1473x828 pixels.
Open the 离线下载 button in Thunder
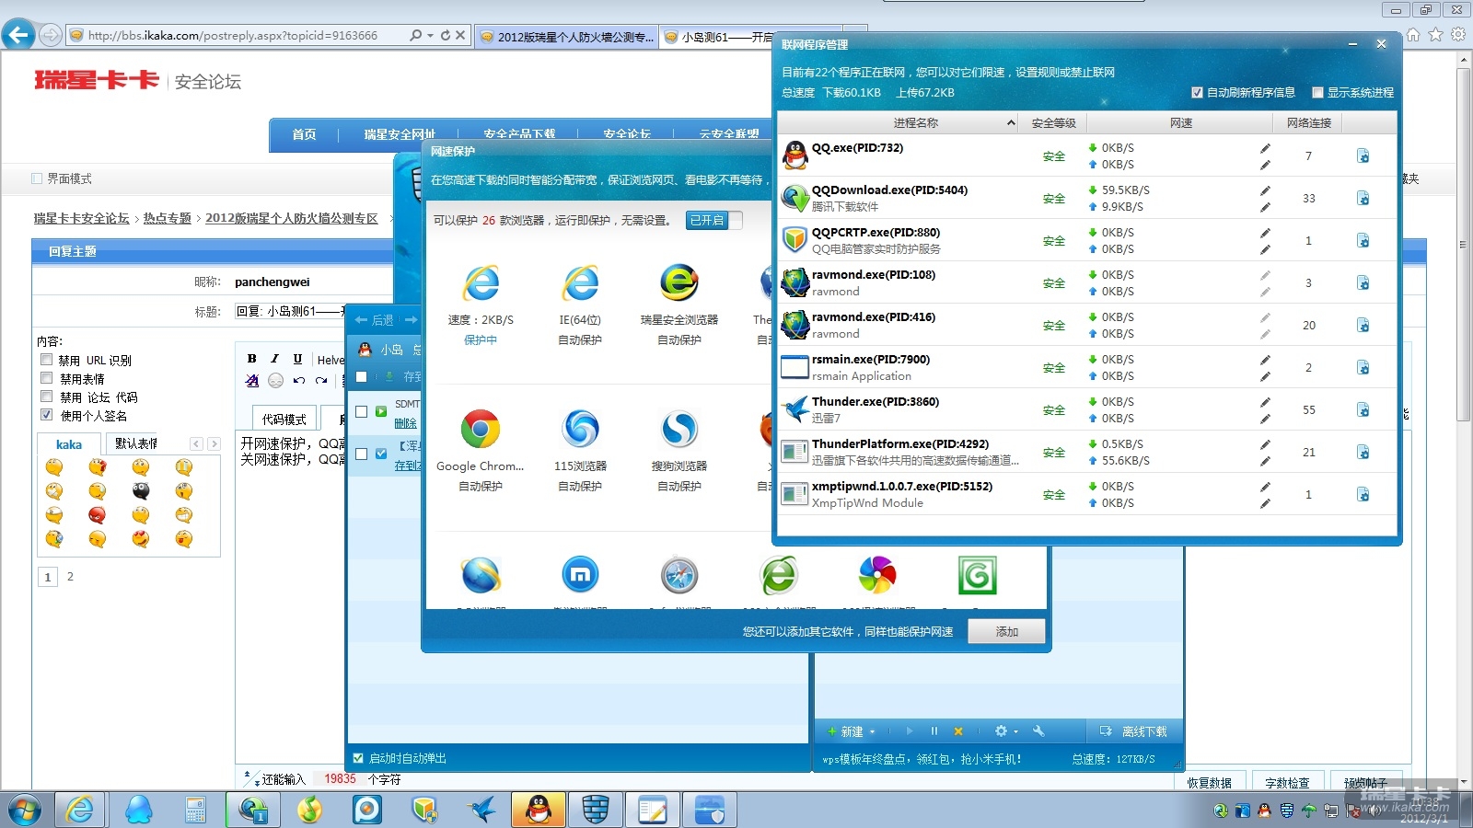pyautogui.click(x=1133, y=731)
